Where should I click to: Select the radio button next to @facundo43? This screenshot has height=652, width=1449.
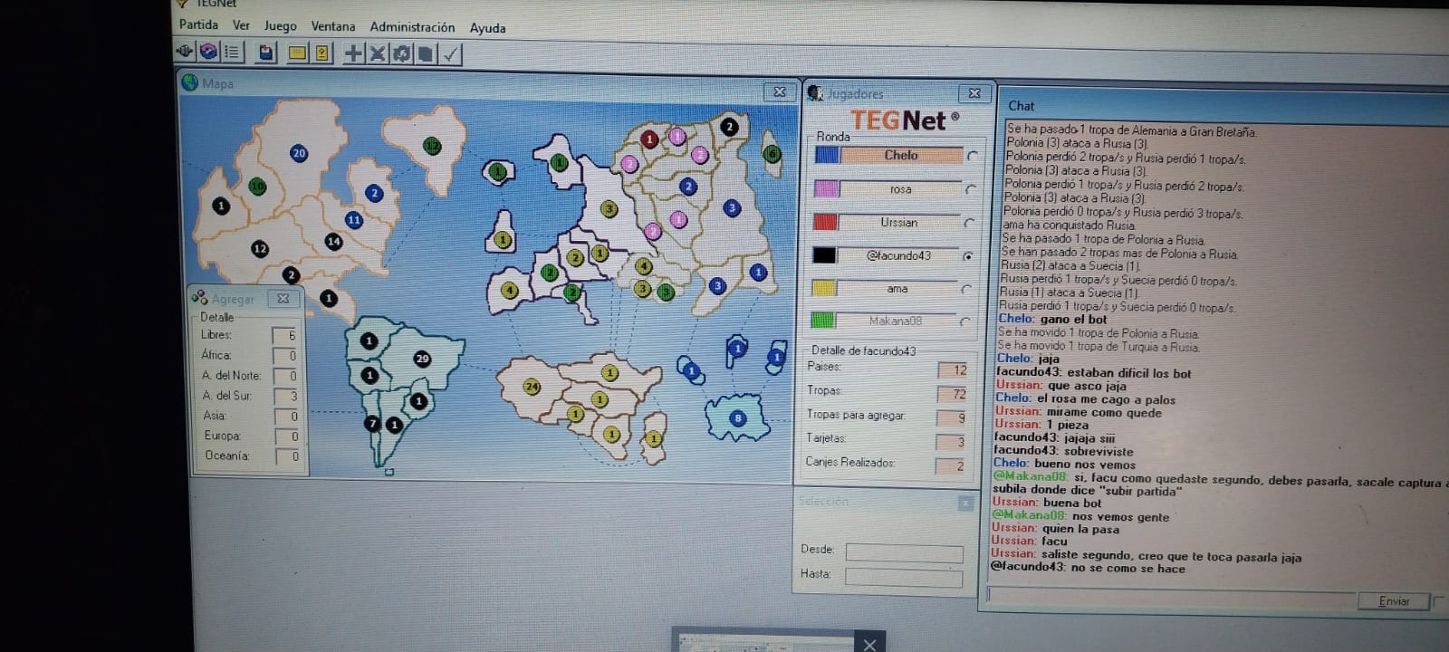coord(967,256)
